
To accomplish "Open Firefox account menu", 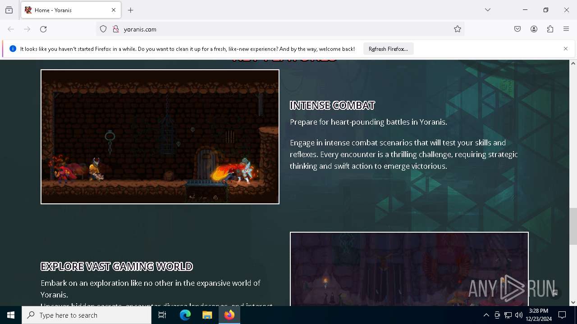I will point(534,29).
